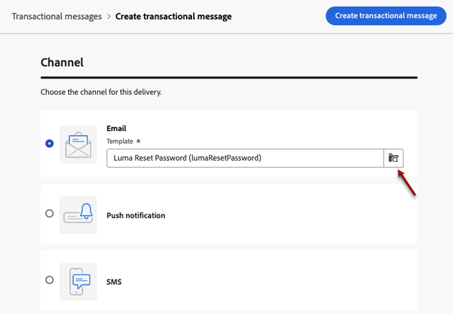Viewport: 453px width, 314px height.
Task: Select the Push notification radio button
Action: [x=50, y=214]
